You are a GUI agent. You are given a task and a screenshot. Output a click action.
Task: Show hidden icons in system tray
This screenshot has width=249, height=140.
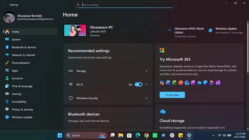pyautogui.click(x=213, y=135)
